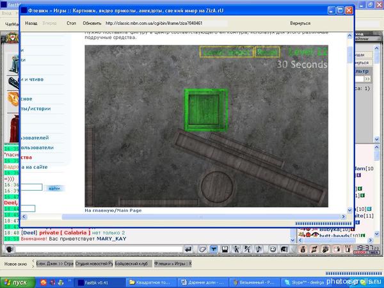Screen dimensions: 384x288
Task: Open Skype taskbar item
Action: click(303, 283)
